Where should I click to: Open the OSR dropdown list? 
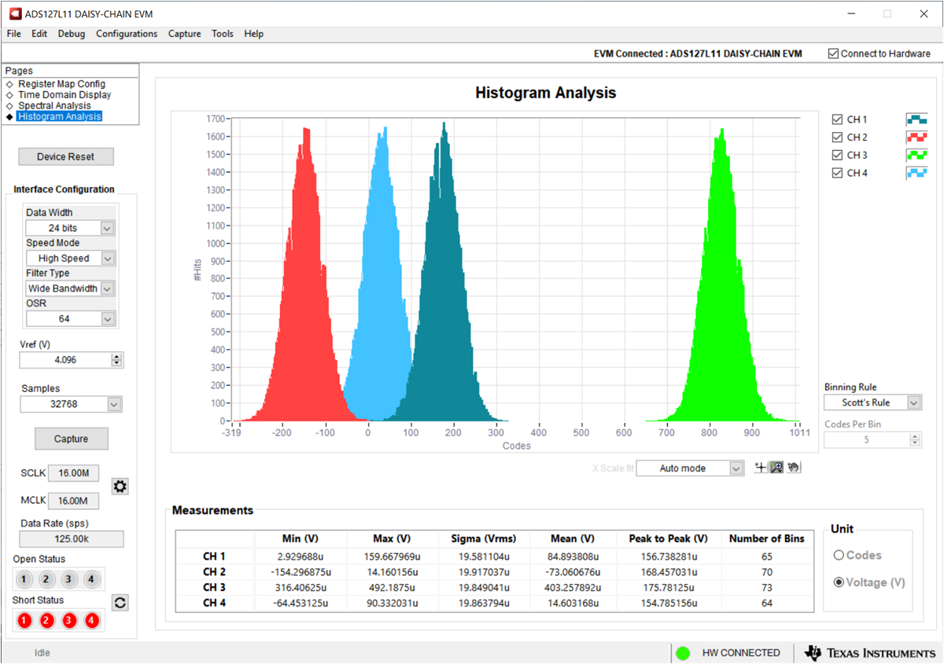[x=108, y=318]
